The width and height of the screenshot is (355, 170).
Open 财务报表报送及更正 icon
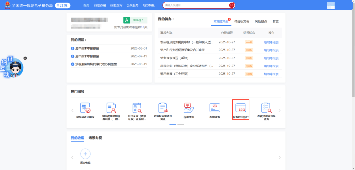tap(163, 108)
